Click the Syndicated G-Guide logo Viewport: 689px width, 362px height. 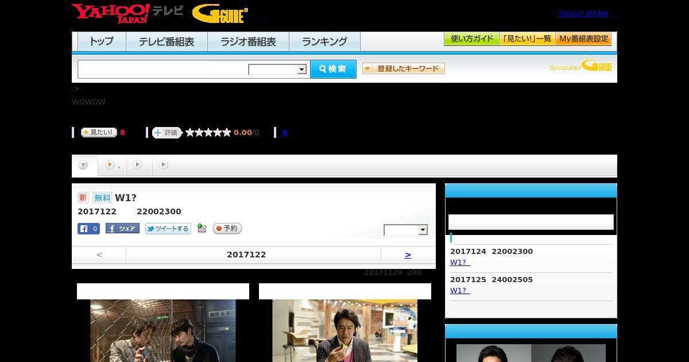(580, 66)
